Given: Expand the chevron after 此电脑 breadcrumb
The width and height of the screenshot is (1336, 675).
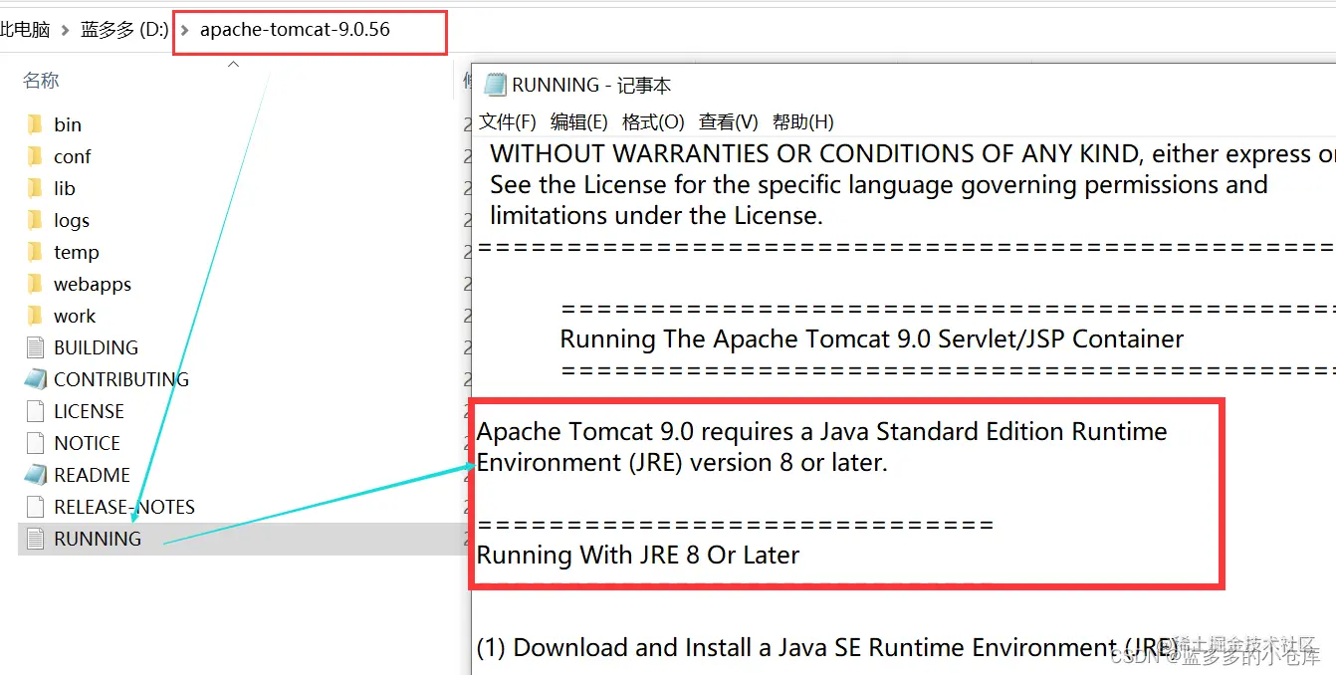Looking at the screenshot, I should pyautogui.click(x=66, y=30).
